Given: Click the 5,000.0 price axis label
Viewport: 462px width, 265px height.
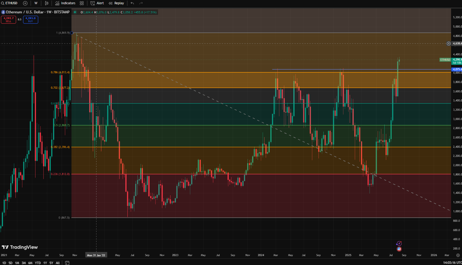Looking at the screenshot, I should [x=457, y=27].
